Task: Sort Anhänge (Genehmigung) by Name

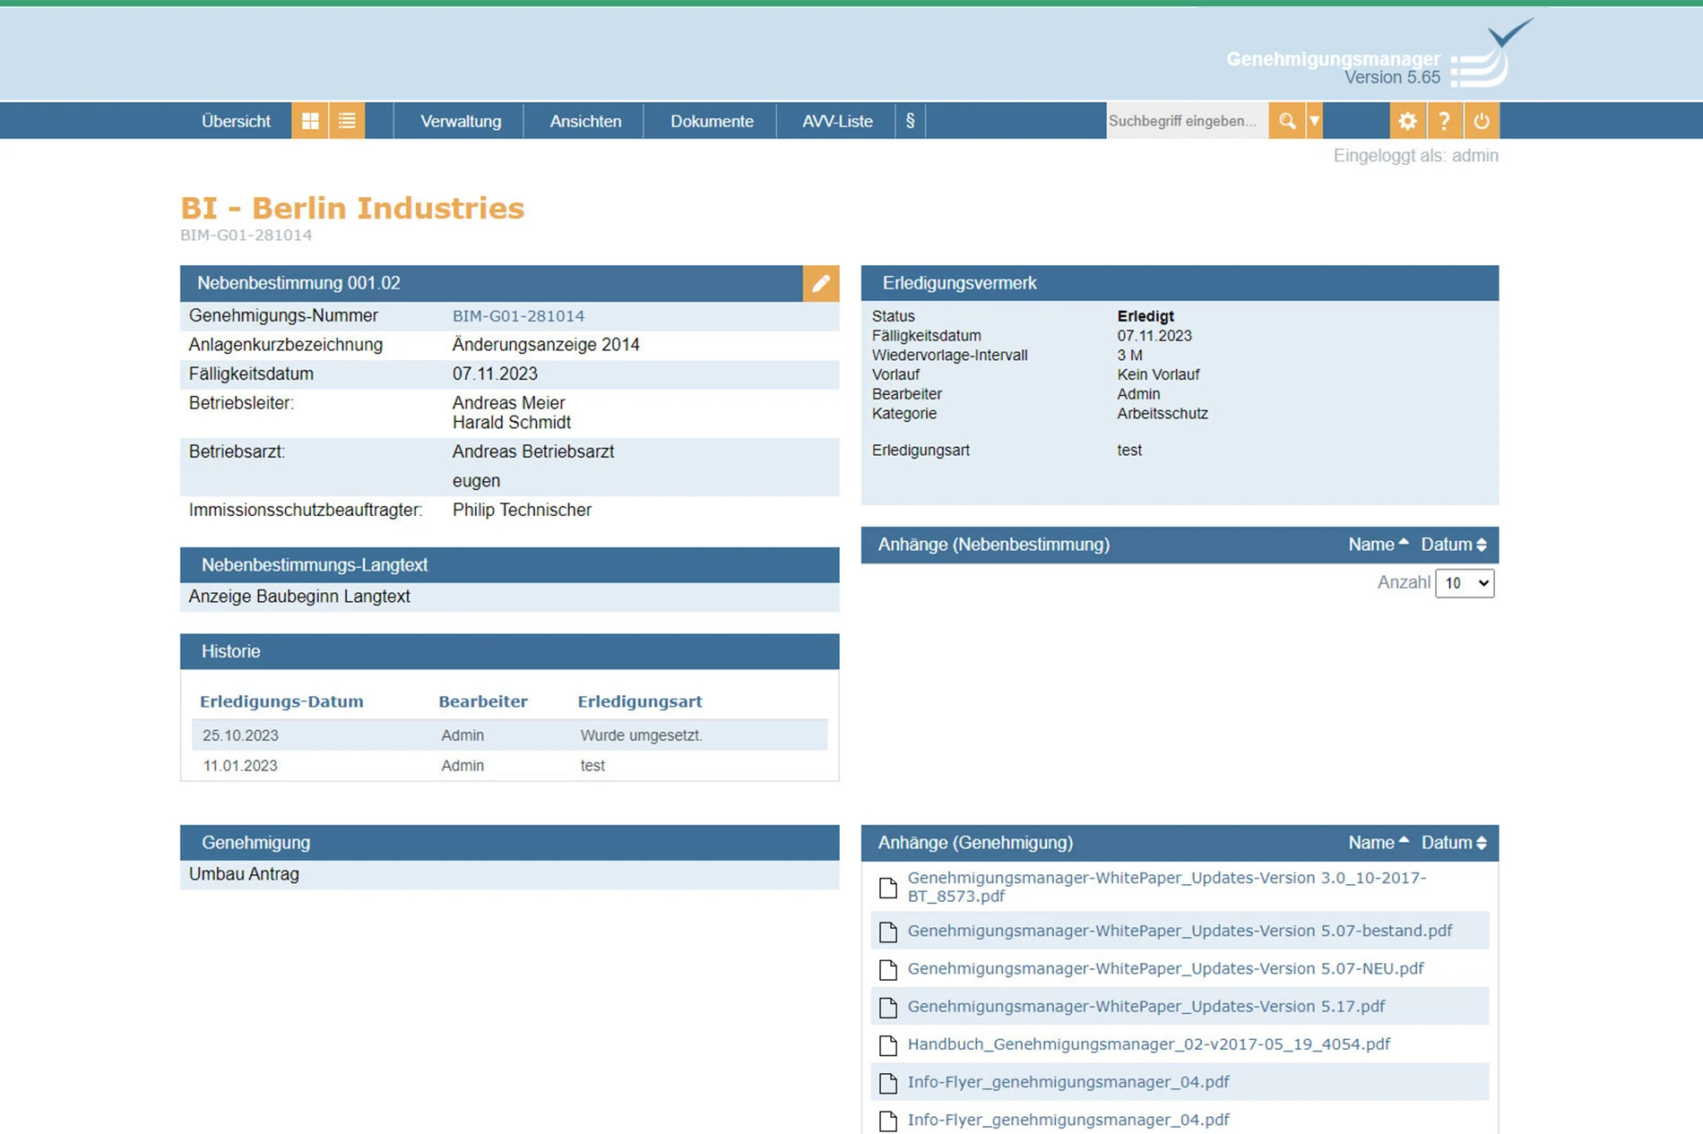Action: coord(1378,843)
